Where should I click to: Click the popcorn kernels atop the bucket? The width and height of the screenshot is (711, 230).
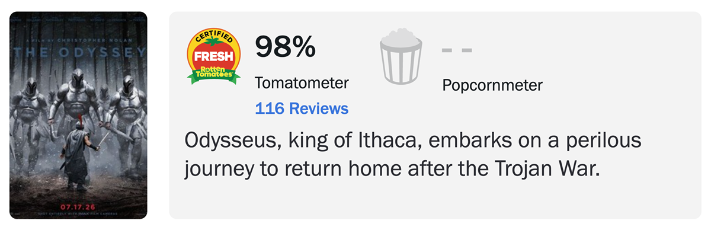click(401, 36)
